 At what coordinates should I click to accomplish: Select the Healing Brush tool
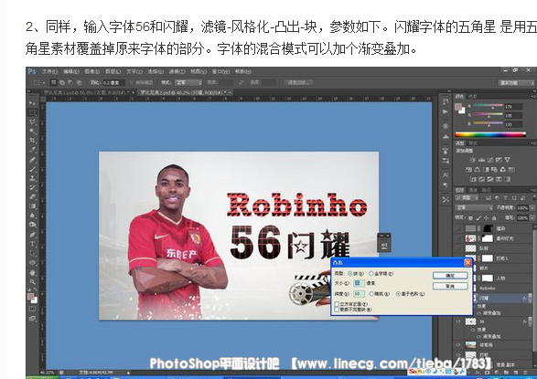pos(33,159)
